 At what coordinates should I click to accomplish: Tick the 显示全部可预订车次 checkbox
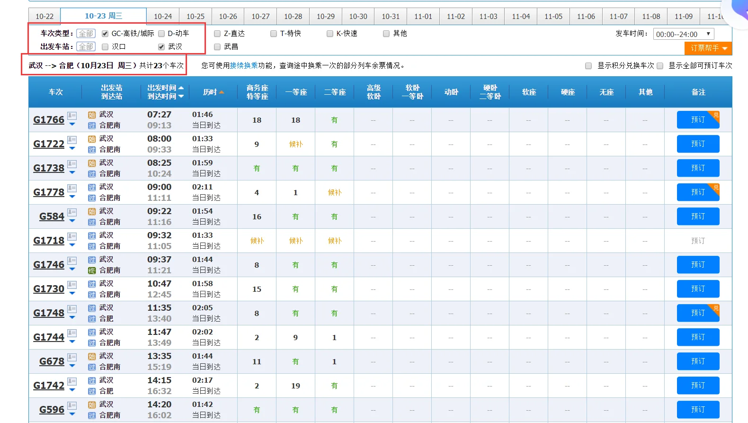click(x=660, y=66)
